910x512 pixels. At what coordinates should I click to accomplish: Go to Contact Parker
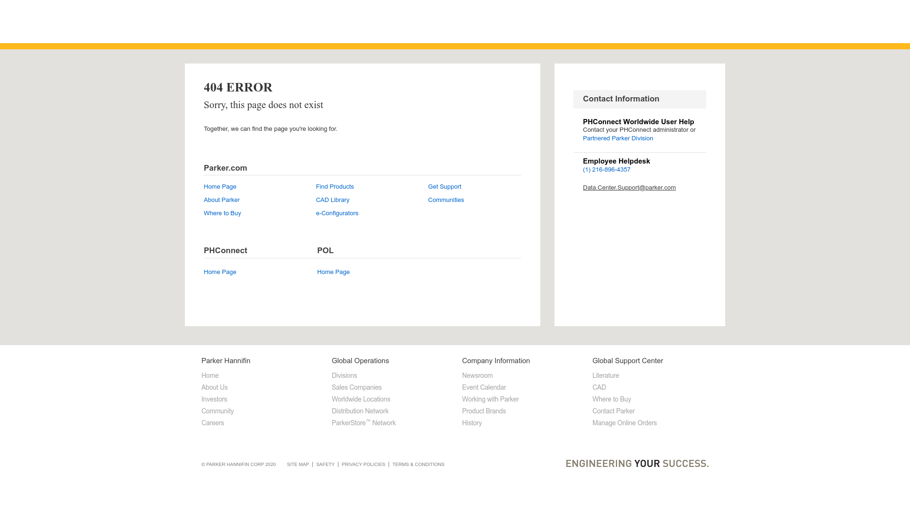click(614, 411)
